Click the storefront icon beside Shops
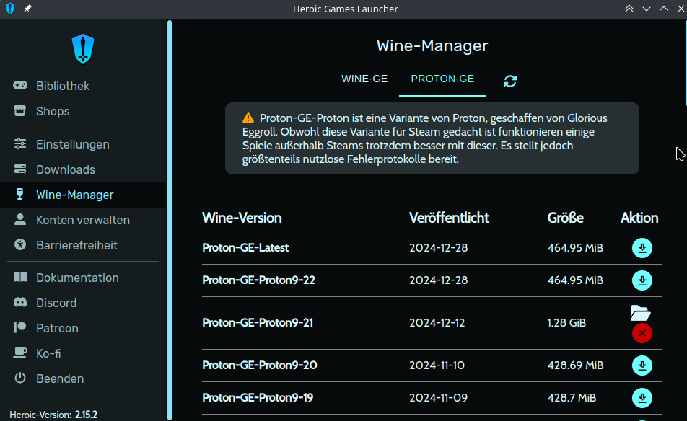The height and width of the screenshot is (421, 687). [20, 110]
